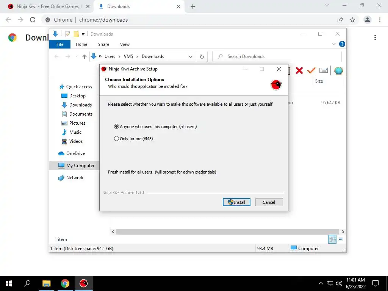Click the blue shell icon in Explorer toolbar
Screen dimensions: 388x291
[338, 70]
